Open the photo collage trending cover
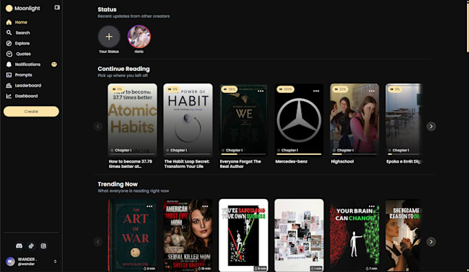The height and width of the screenshot is (272, 469). tap(299, 236)
